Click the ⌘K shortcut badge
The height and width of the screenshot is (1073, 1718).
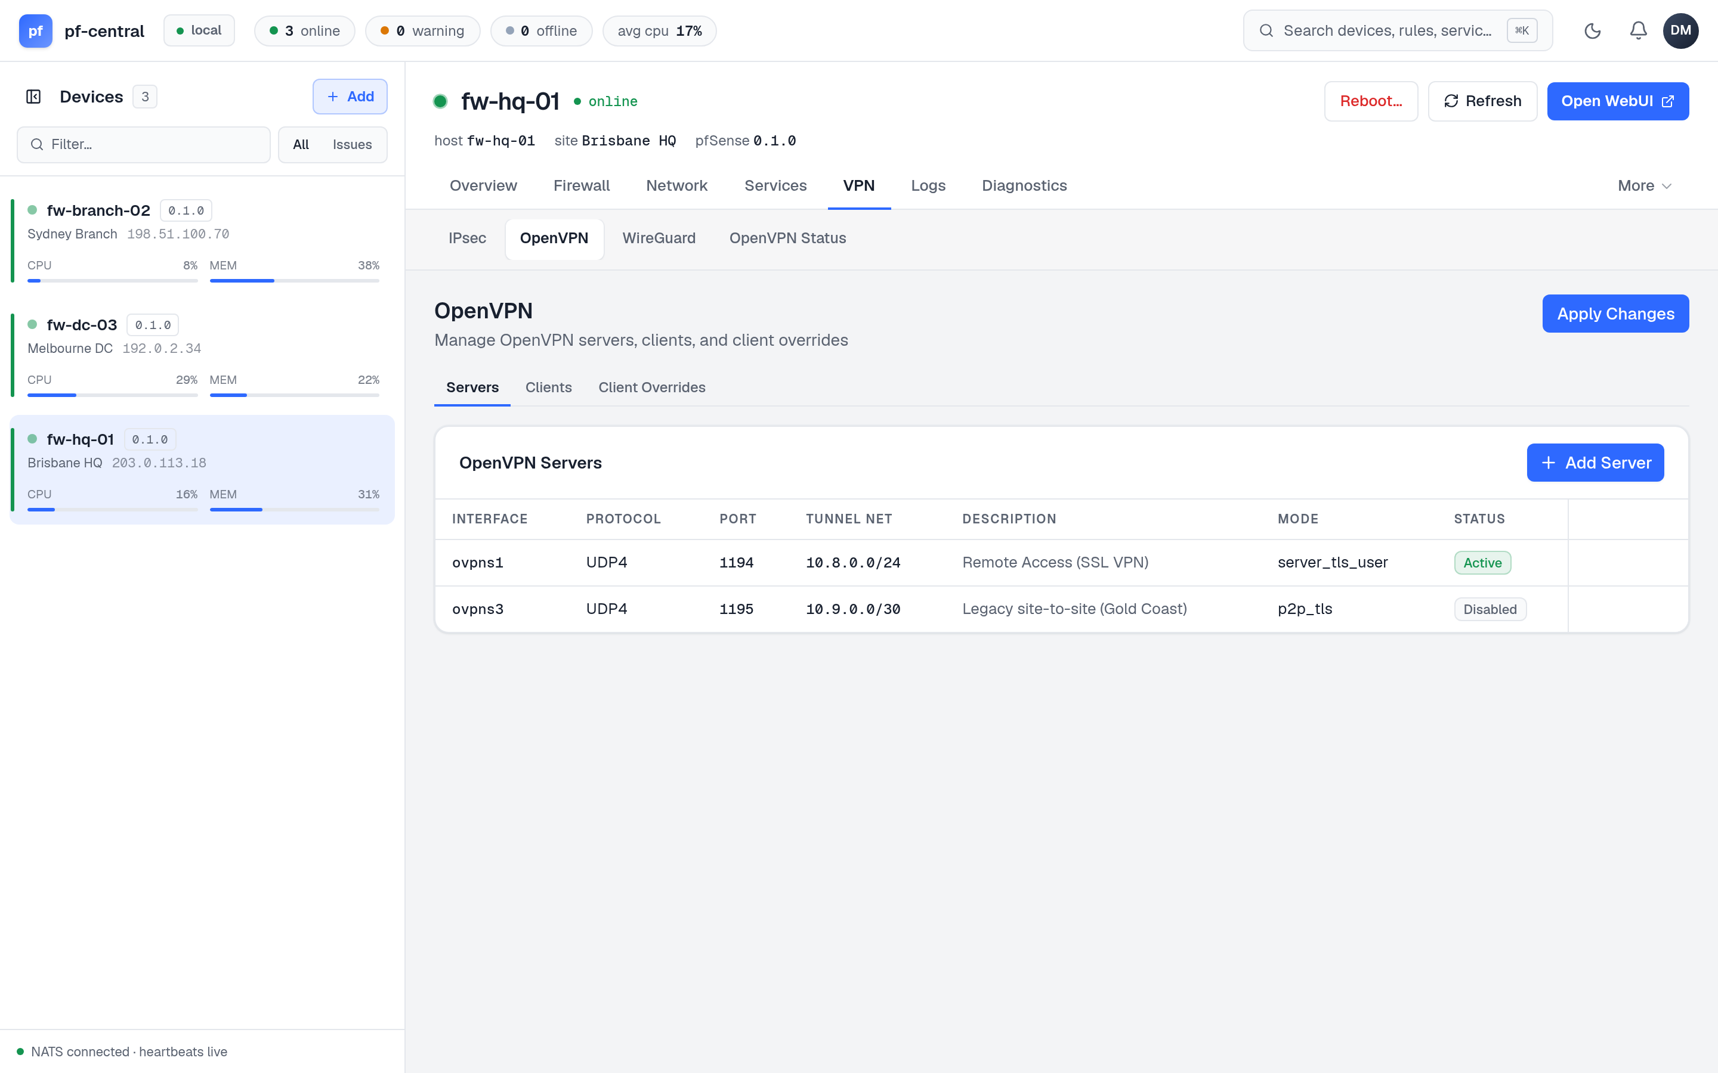tap(1522, 30)
